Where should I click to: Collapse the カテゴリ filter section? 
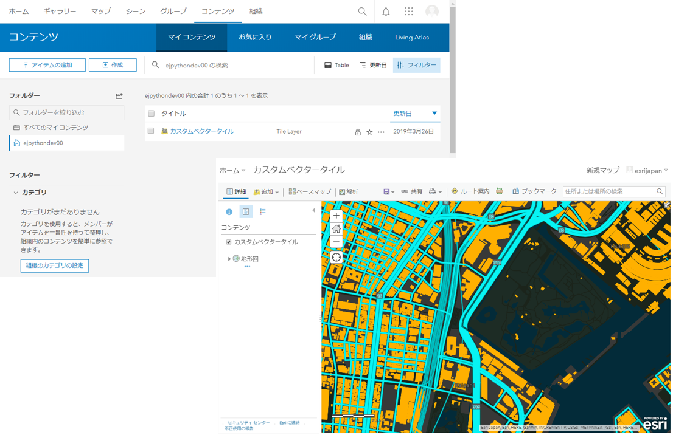click(16, 193)
